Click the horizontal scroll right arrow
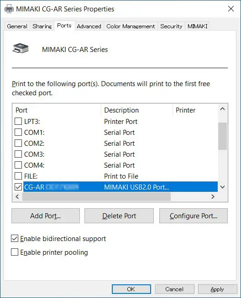This screenshot has height=298, width=241. tap(213, 196)
